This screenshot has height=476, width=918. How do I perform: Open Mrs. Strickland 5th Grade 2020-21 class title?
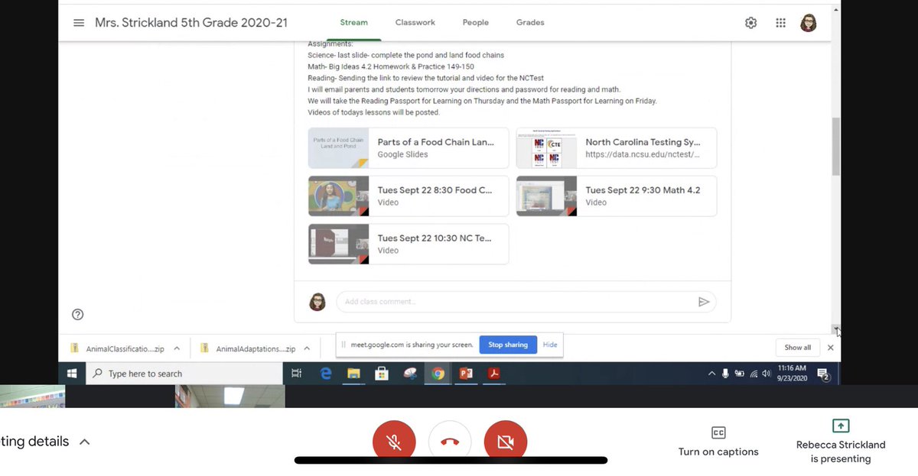point(191,23)
